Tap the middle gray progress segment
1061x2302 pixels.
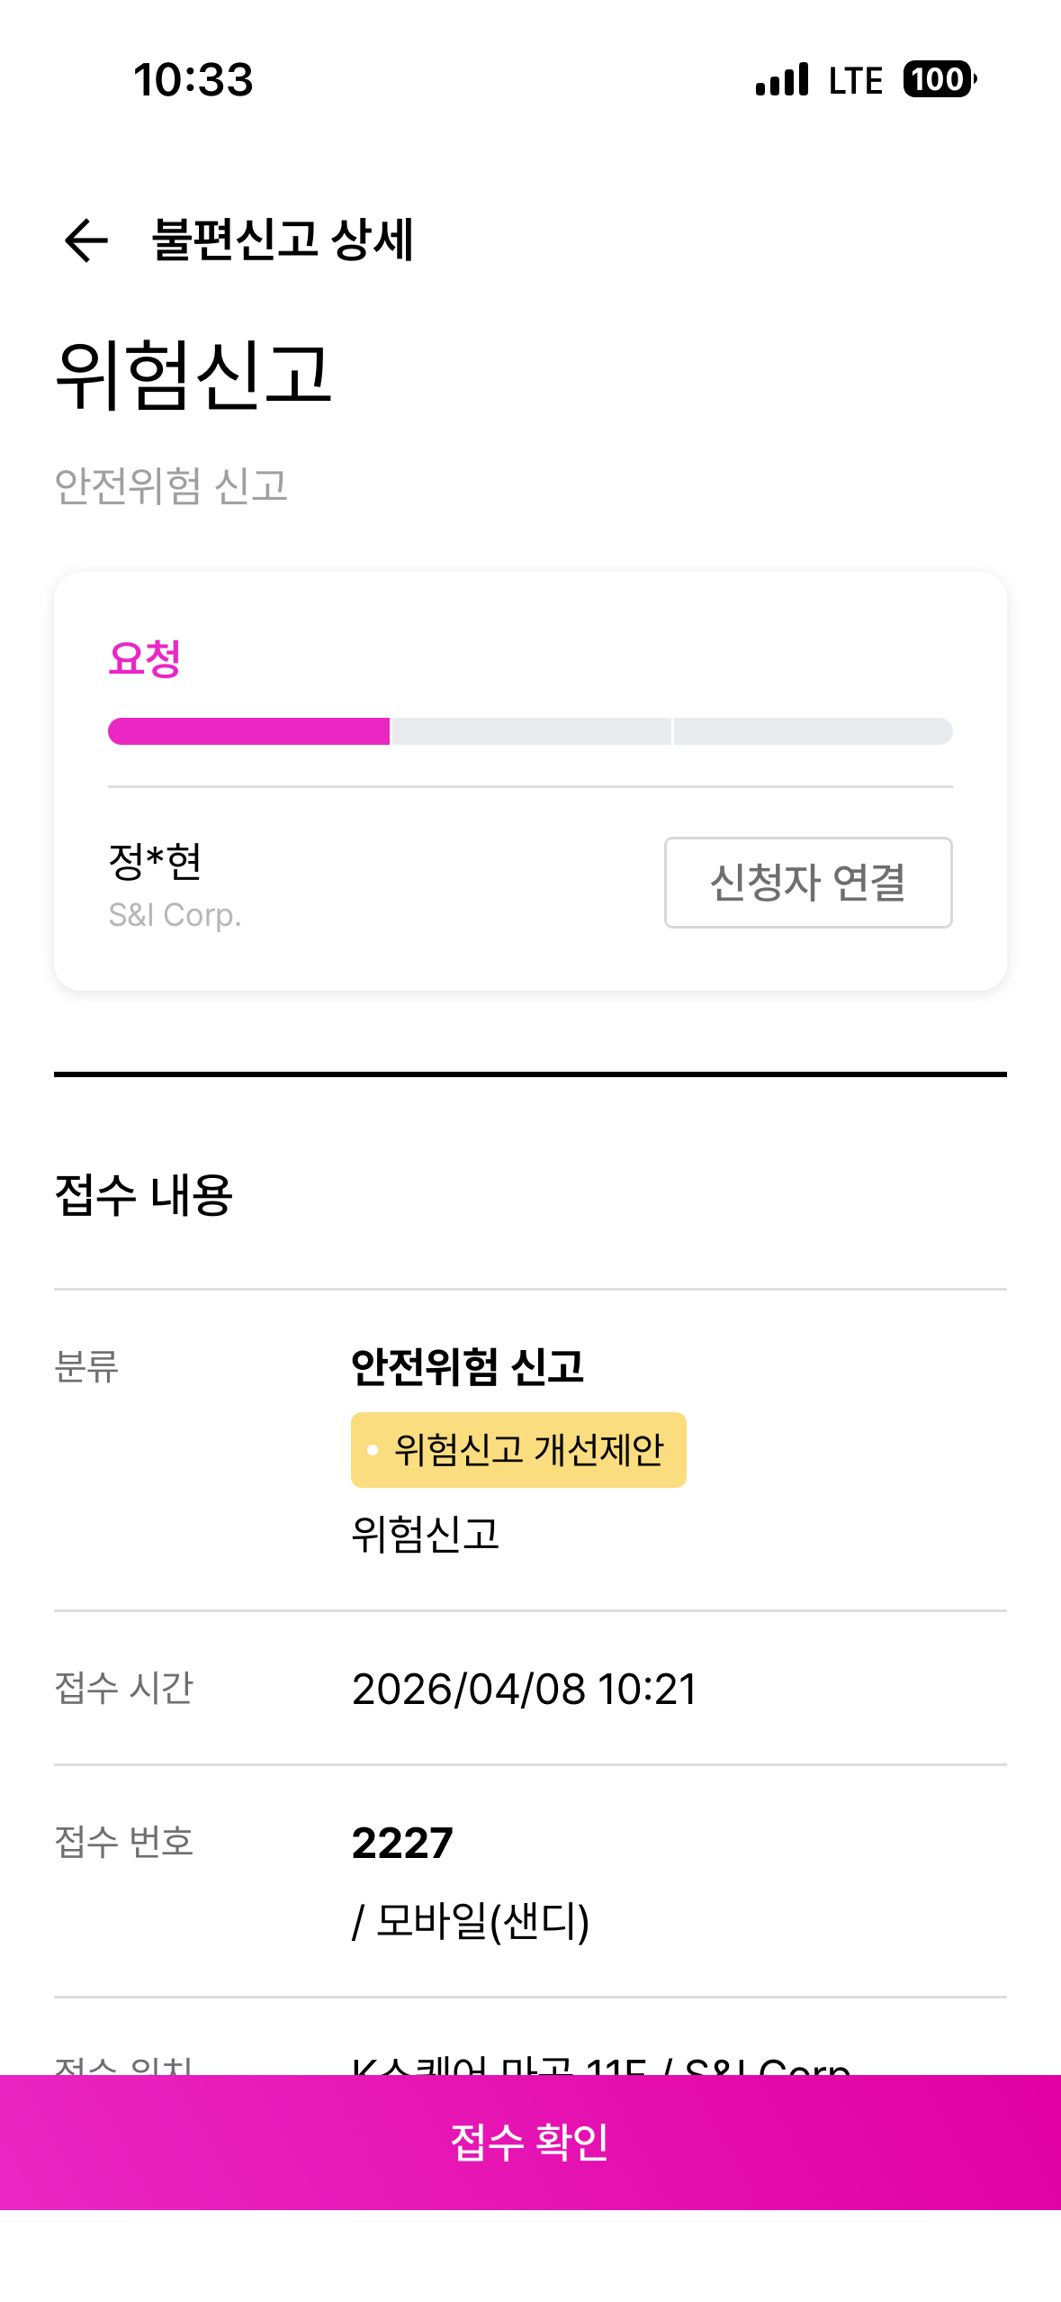531,731
